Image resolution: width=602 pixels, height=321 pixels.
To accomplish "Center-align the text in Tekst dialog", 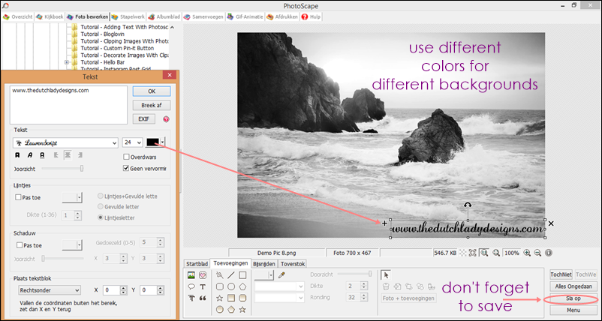I will (68, 155).
